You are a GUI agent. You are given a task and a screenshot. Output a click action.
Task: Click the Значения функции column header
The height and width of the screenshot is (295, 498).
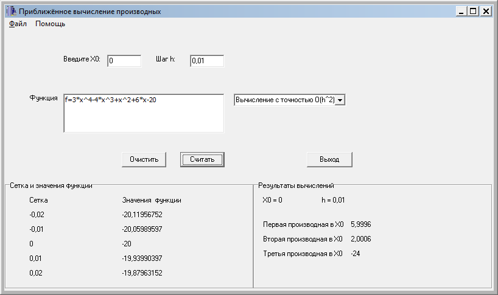click(152, 200)
